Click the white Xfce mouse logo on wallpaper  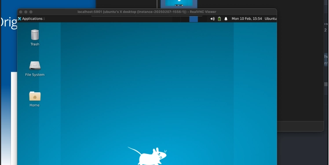[147, 156]
